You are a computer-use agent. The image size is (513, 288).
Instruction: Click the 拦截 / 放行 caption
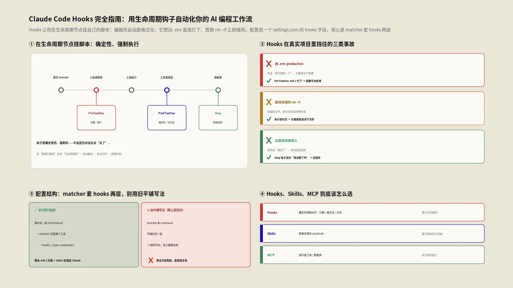coord(96,123)
